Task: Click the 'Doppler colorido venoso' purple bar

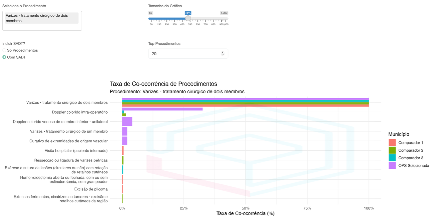Action: coord(127,122)
